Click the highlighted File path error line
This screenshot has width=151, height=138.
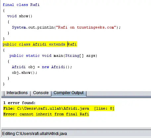59,108
